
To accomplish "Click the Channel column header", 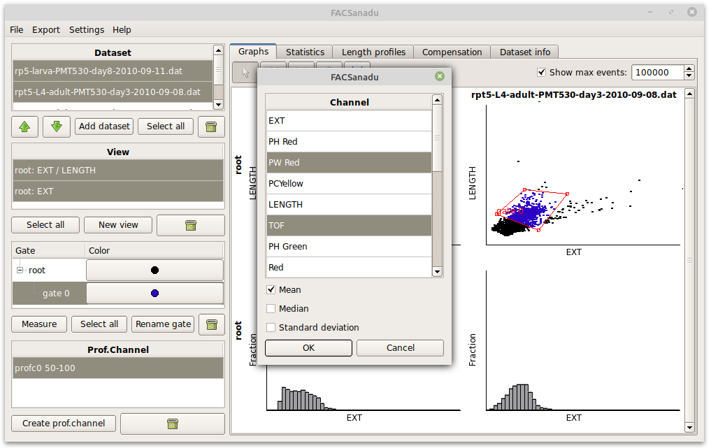I will [x=349, y=102].
